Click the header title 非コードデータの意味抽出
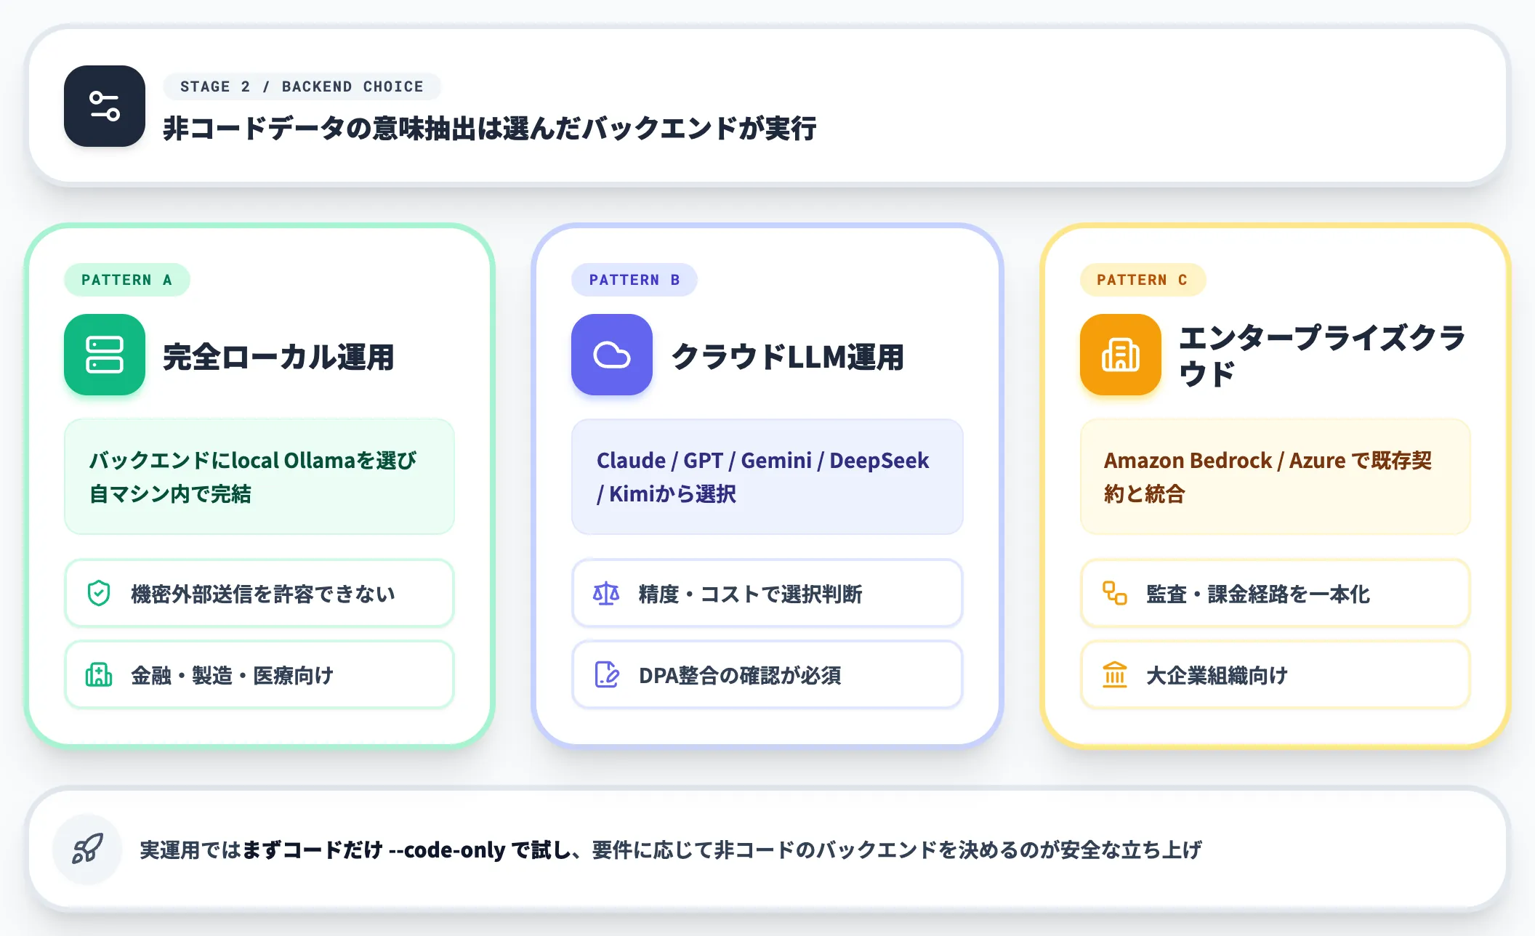Viewport: 1535px width, 936px height. click(490, 128)
